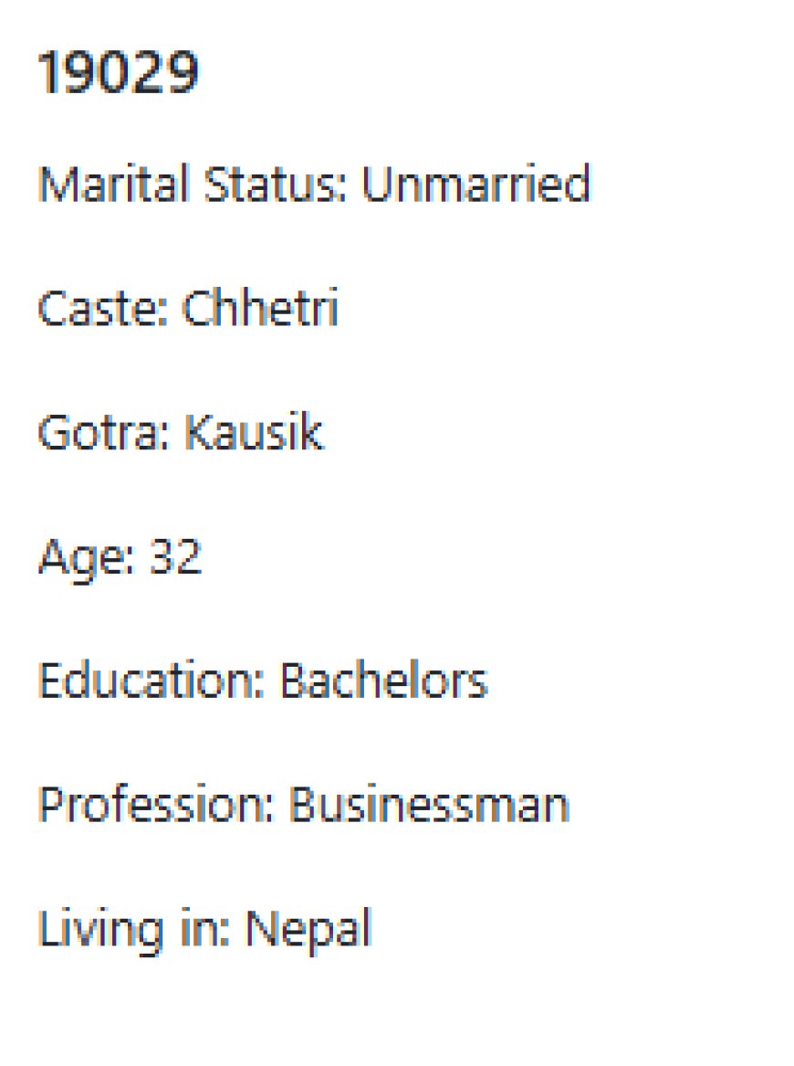Select the age value 32
Image resolution: width=794 pixels, height=1066 pixels.
pyautogui.click(x=175, y=558)
